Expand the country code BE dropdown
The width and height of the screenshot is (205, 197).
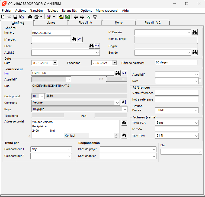click(42, 96)
